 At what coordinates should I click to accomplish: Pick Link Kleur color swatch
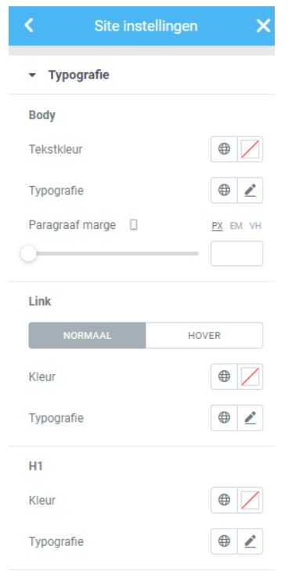point(250,377)
